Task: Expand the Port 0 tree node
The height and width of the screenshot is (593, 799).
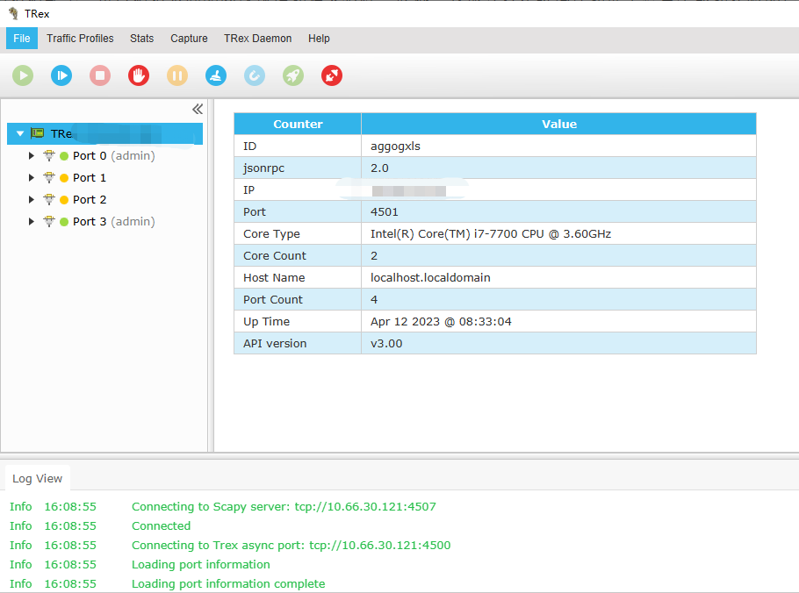Action: (x=32, y=156)
